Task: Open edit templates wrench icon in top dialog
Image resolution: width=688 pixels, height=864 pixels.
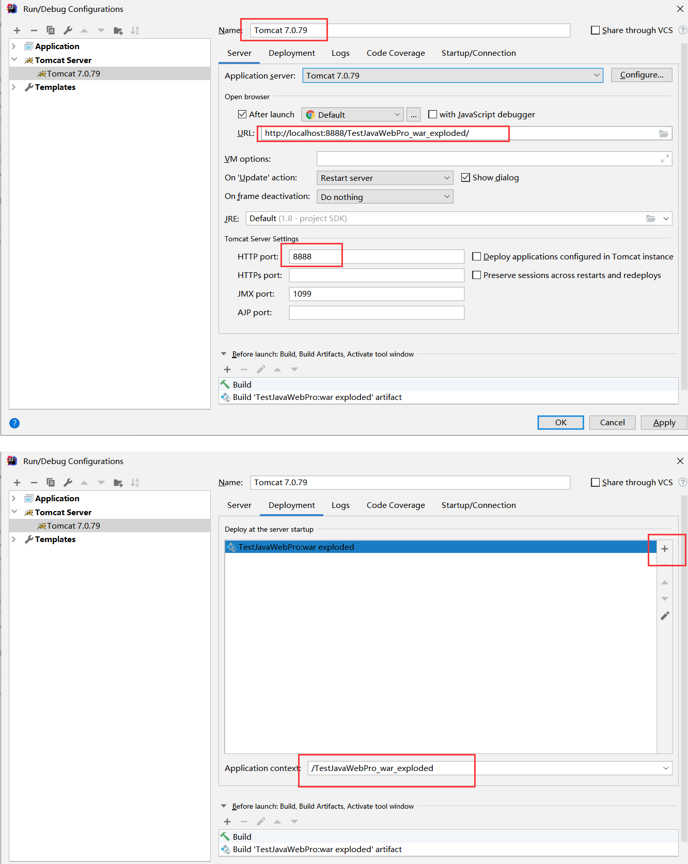Action: click(x=68, y=30)
